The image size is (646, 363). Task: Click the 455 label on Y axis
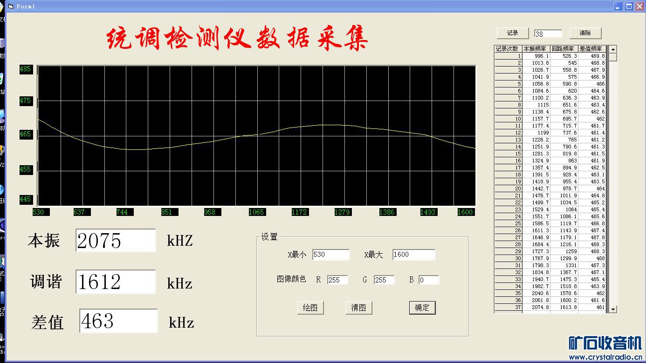(25, 169)
